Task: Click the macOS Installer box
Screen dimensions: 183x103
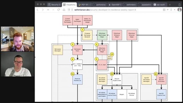Action: point(161,94)
